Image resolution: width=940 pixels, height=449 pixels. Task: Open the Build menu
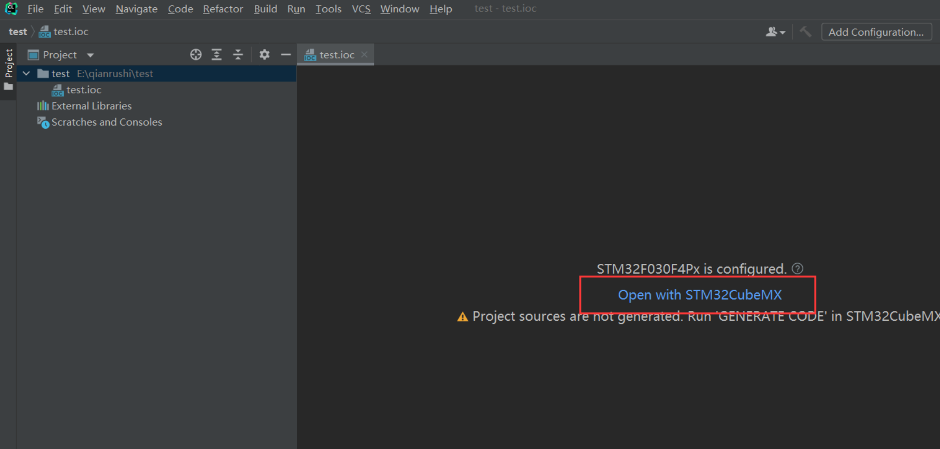click(265, 9)
